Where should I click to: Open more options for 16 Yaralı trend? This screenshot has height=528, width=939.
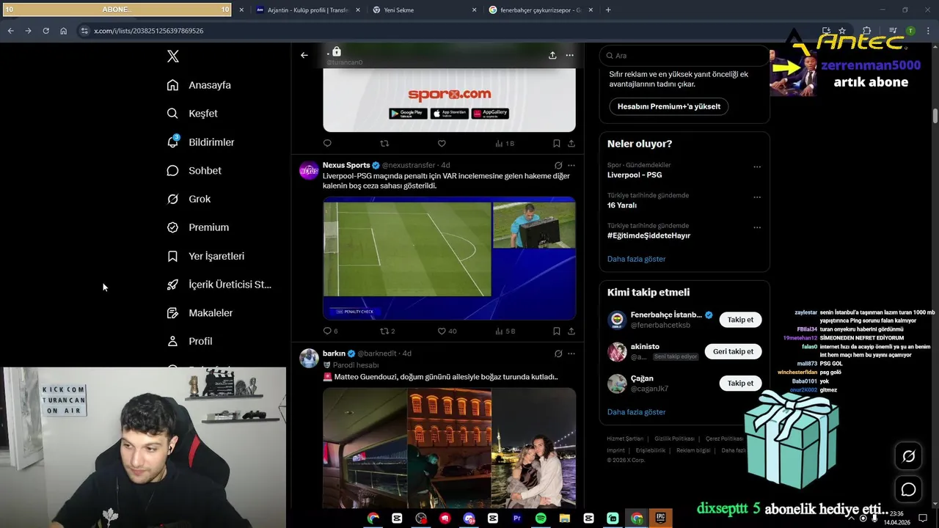[757, 197]
